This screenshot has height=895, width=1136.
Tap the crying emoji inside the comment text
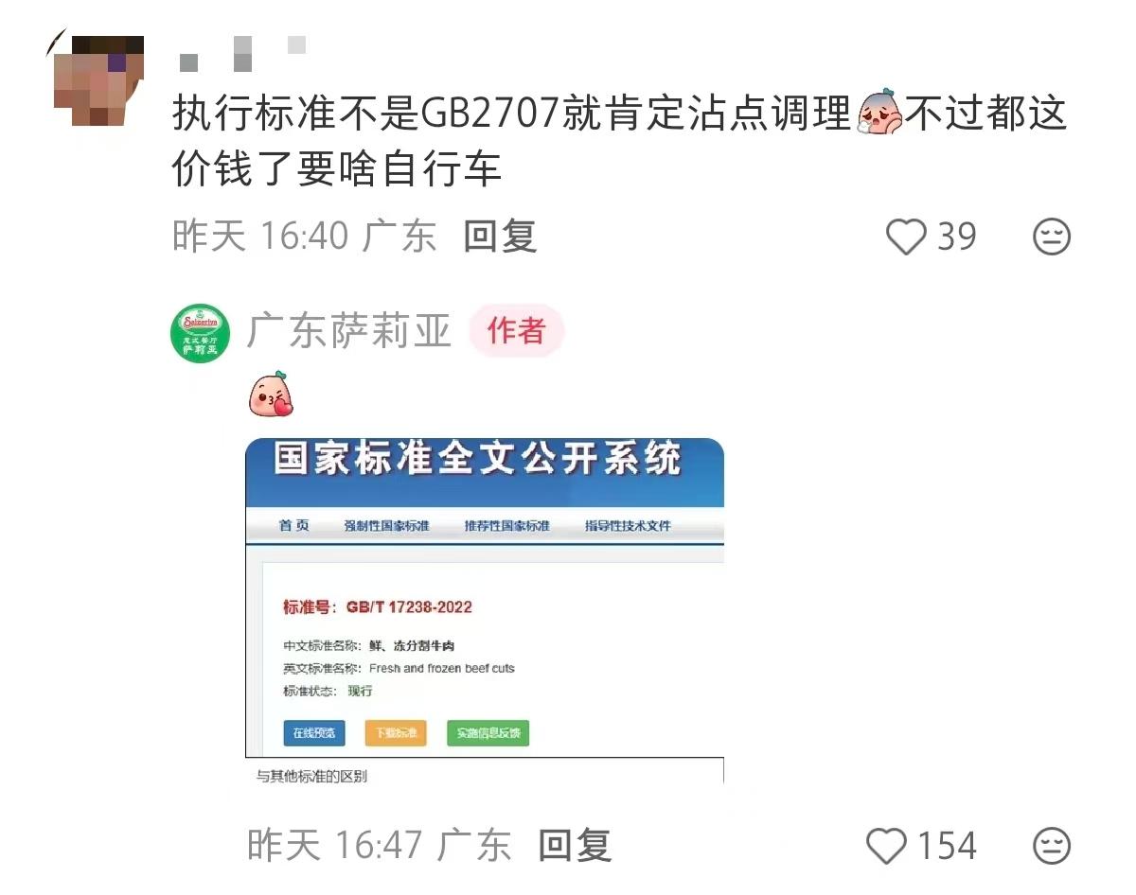[x=879, y=114]
